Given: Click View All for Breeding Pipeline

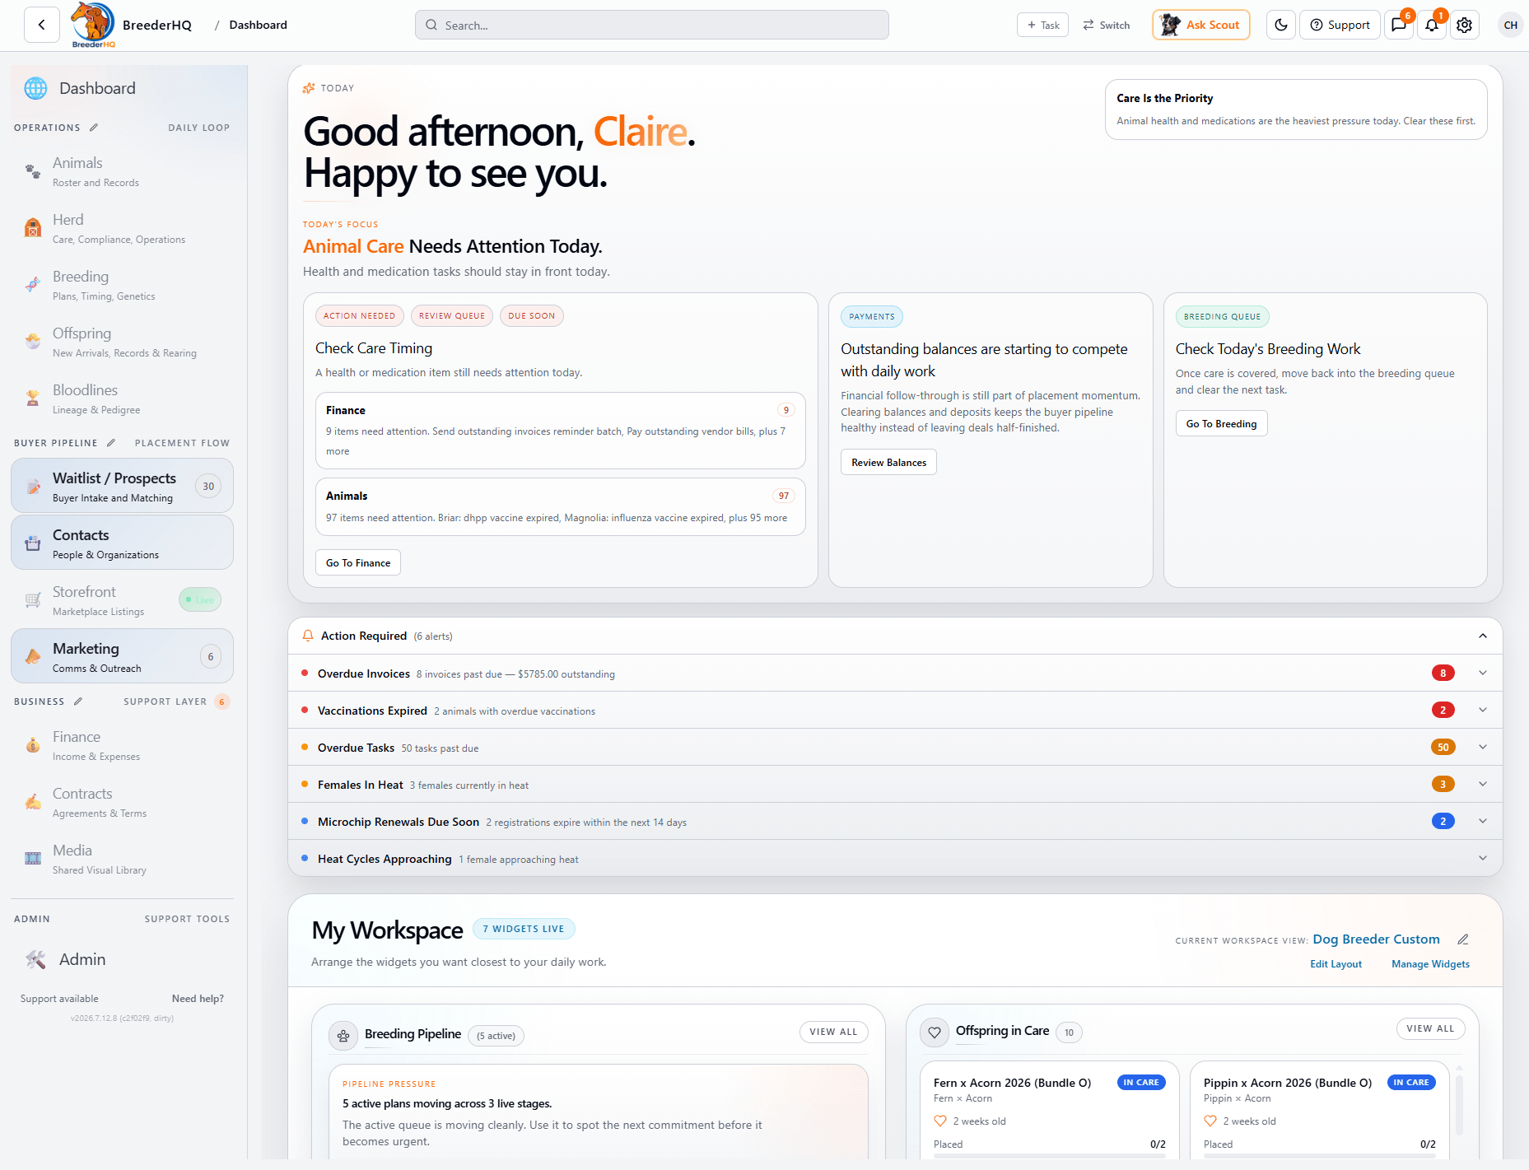Looking at the screenshot, I should 833,1032.
